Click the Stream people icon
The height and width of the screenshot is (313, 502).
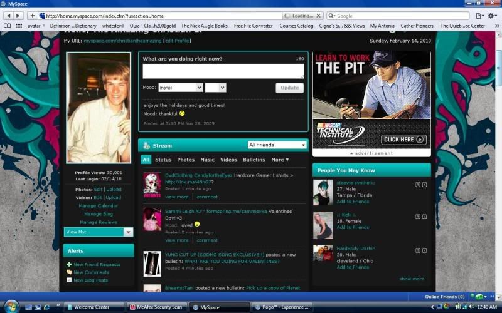point(146,146)
